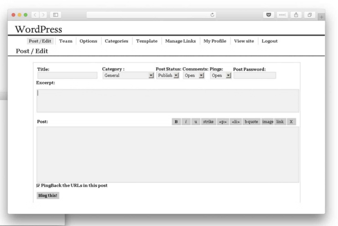Open the extension menu with three dots

tap(282, 15)
